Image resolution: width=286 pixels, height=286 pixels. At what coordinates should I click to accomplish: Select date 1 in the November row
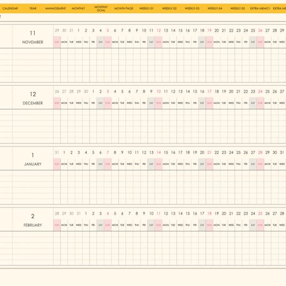[x=78, y=30]
